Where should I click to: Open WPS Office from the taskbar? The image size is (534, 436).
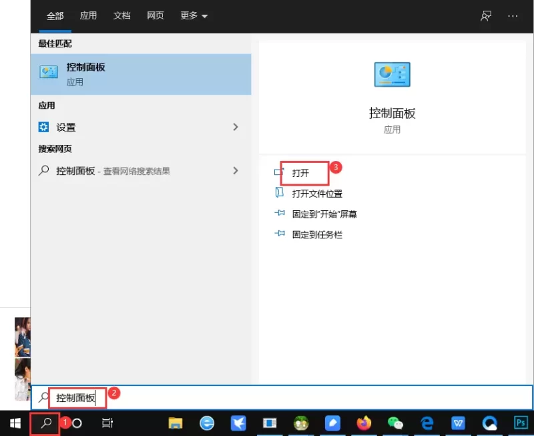pyautogui.click(x=458, y=423)
